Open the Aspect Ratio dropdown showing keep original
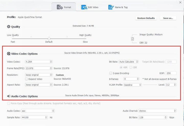 tap(39, 85)
